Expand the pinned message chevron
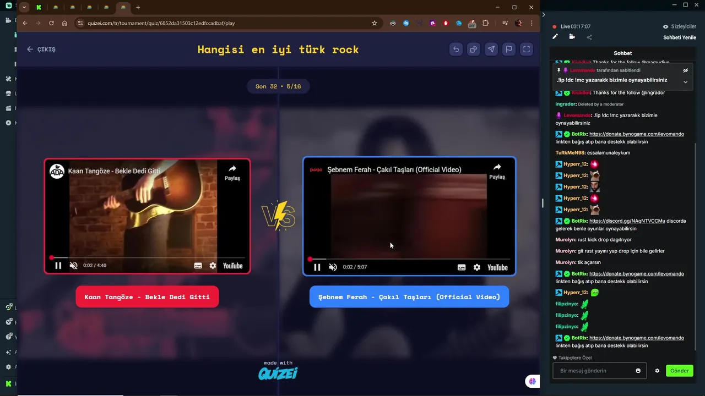 tap(686, 82)
